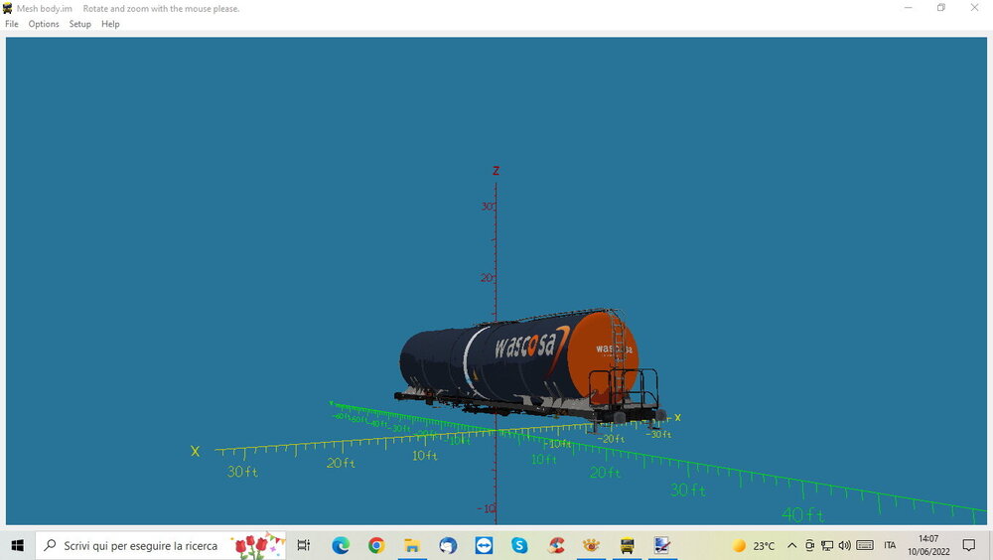
Task: Open the Help menu
Action: (x=110, y=24)
